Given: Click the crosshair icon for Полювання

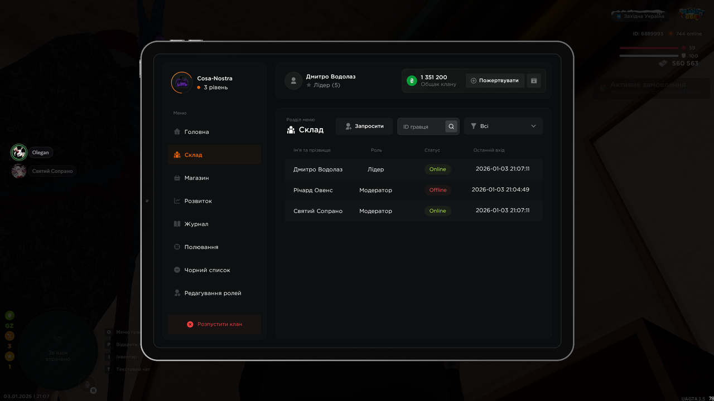Looking at the screenshot, I should pyautogui.click(x=177, y=247).
